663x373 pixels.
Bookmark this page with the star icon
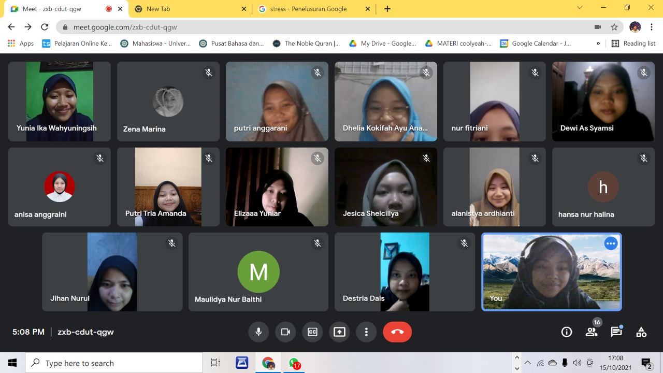(x=614, y=27)
